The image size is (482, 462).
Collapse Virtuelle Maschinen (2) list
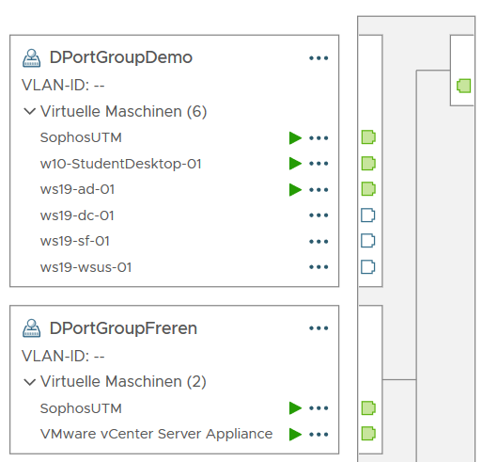pyautogui.click(x=30, y=382)
